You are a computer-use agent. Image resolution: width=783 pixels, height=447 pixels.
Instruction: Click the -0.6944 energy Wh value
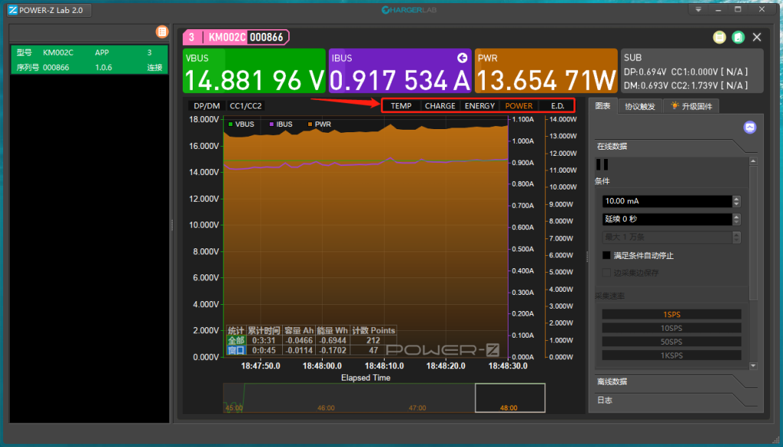(333, 340)
